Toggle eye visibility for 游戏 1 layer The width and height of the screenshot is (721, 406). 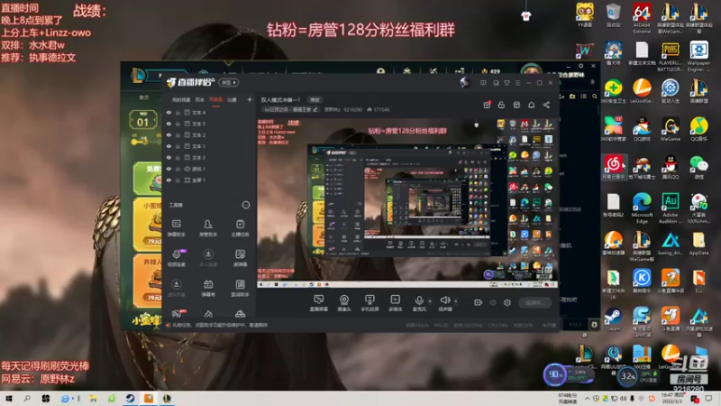point(169,169)
